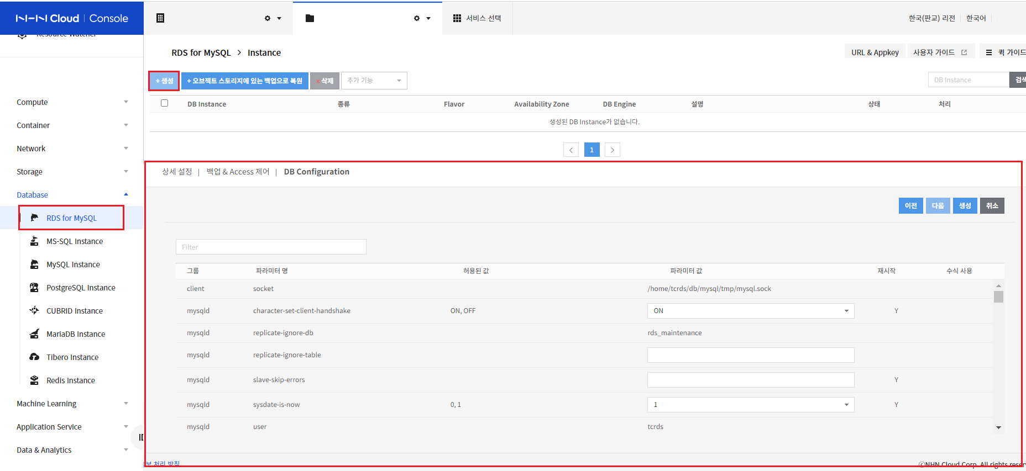
Task: Click the parameter Filter field
Action: point(271,247)
